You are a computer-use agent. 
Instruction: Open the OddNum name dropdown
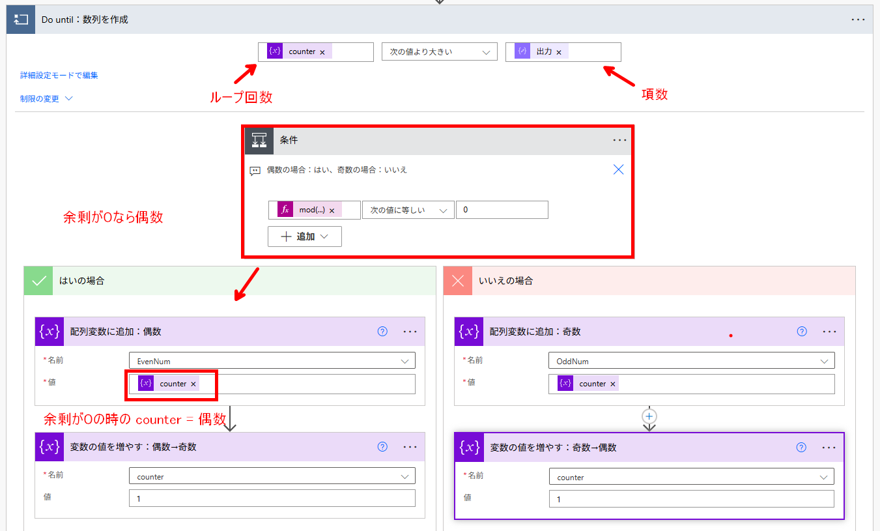[692, 361]
